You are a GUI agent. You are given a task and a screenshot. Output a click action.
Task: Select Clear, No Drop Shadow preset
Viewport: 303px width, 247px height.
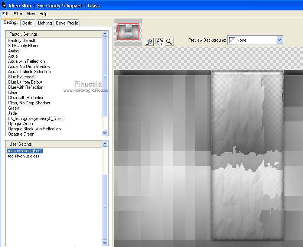pos(29,103)
